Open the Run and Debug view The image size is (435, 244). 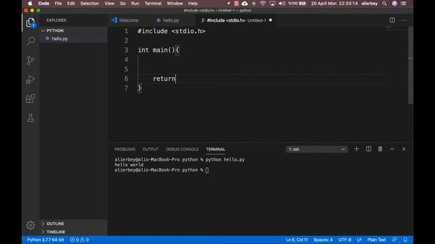click(x=31, y=80)
